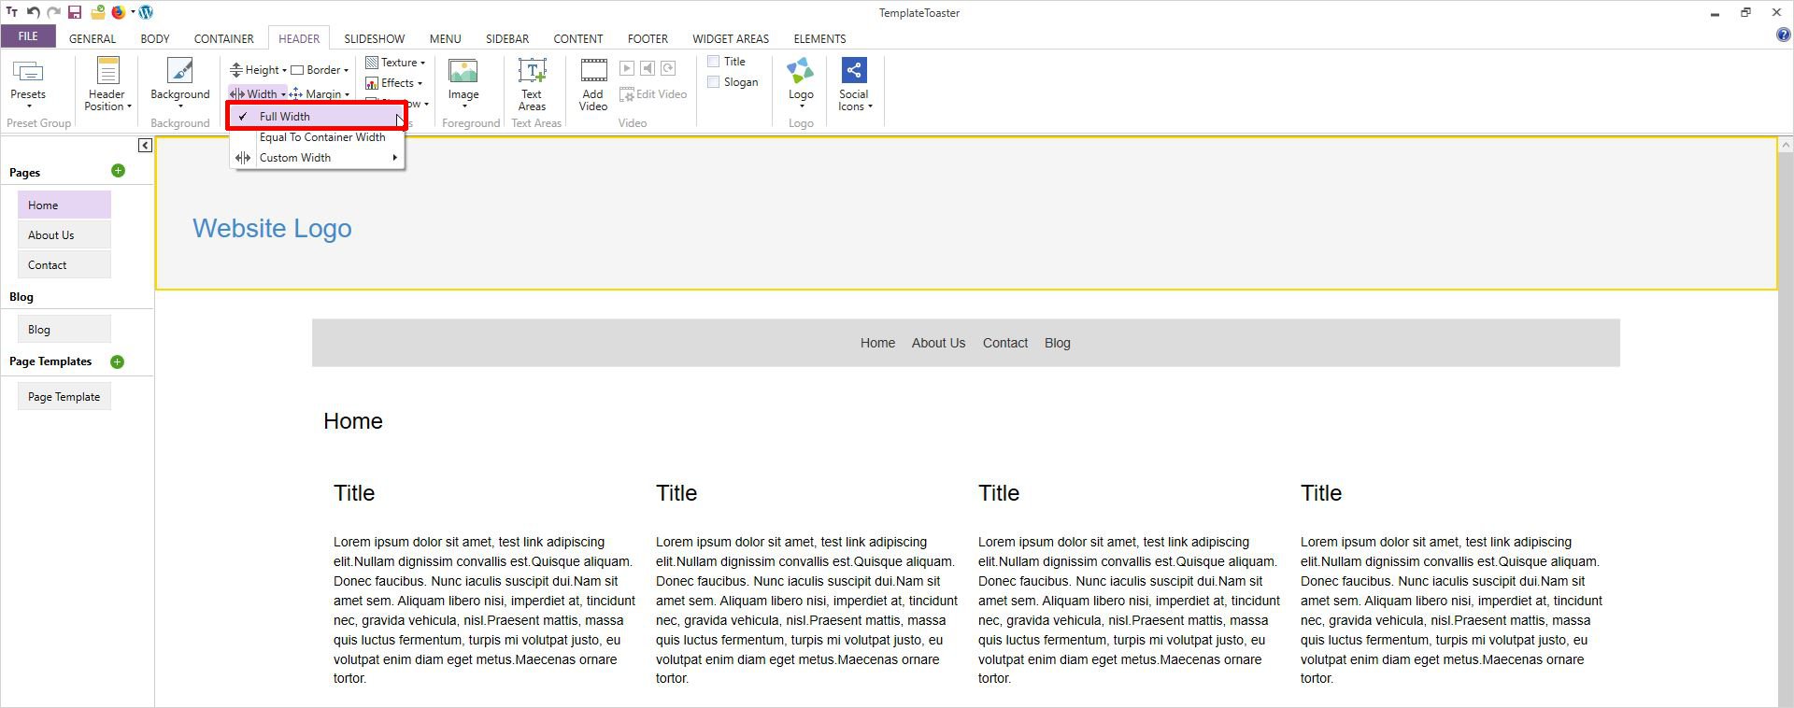Click the WordPress icon in title bar
The height and width of the screenshot is (708, 1794).
(146, 12)
